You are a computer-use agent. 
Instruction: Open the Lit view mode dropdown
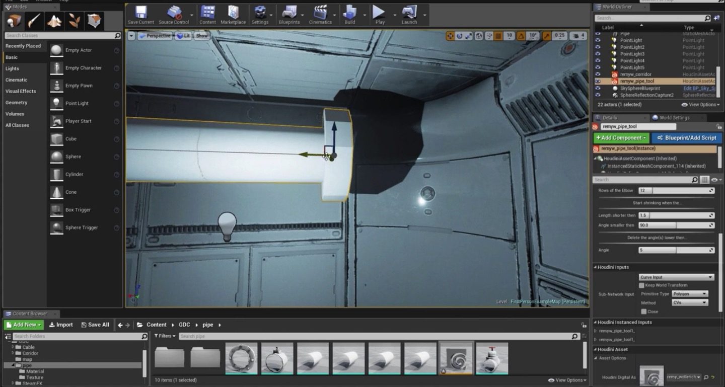tap(183, 36)
